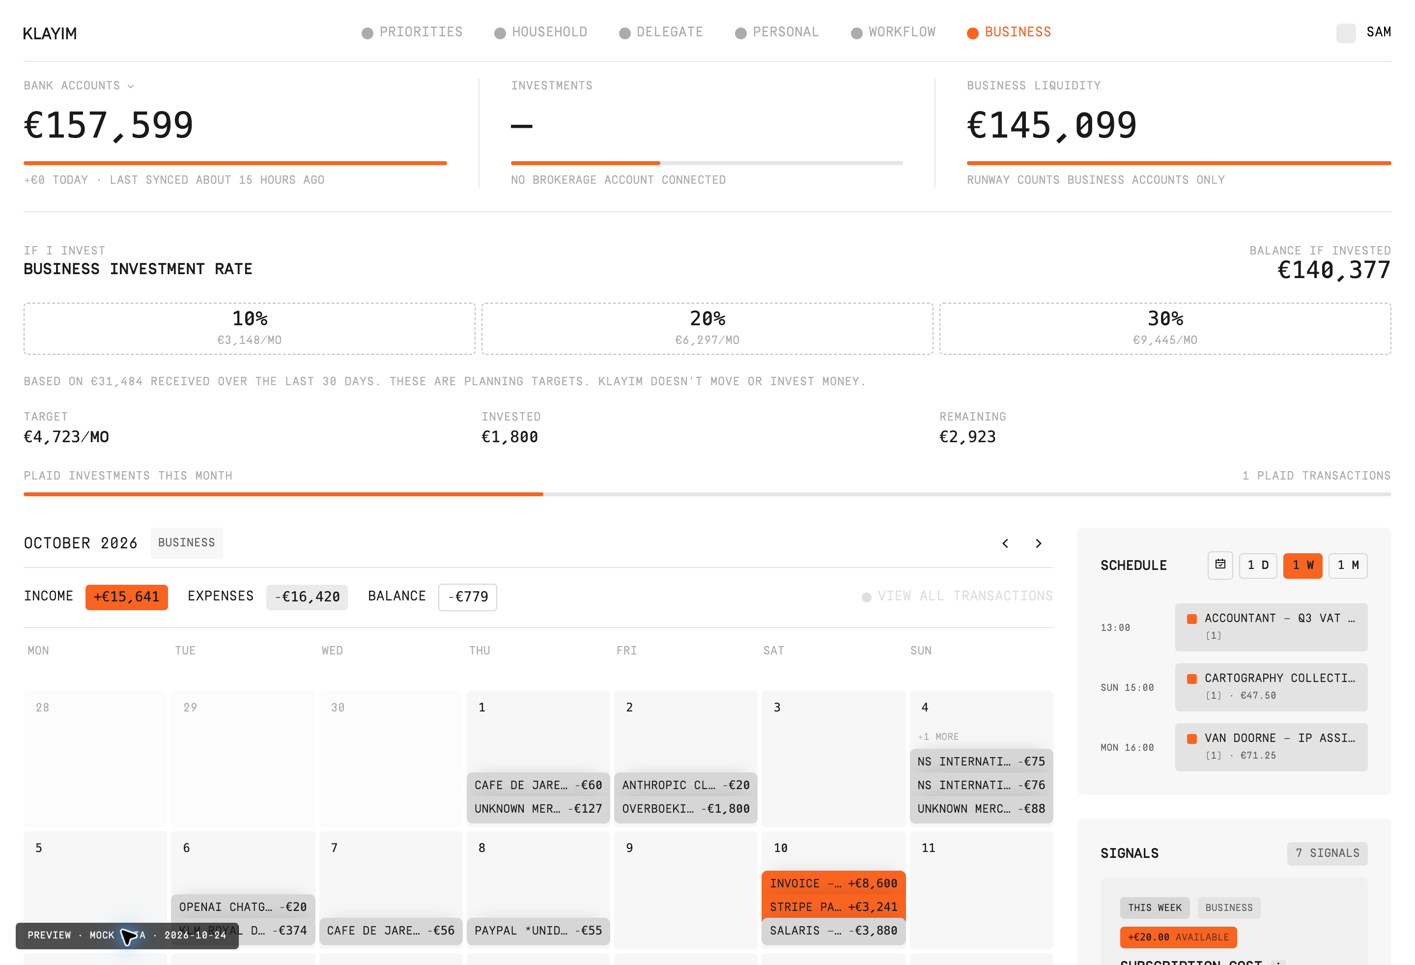Screen dimensions: 1415x965
Task: Open Cafe De Jare… -€60 transaction
Action: [538, 785]
